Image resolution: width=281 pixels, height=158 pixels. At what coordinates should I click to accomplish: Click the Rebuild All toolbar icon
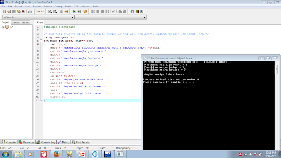click(107, 11)
